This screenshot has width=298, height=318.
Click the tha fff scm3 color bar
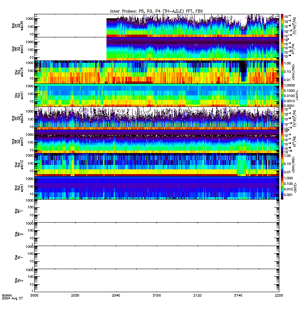pyautogui.click(x=282, y=48)
